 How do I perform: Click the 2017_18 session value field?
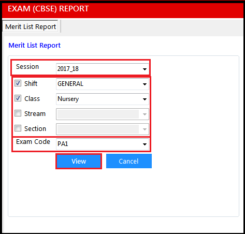pos(103,69)
